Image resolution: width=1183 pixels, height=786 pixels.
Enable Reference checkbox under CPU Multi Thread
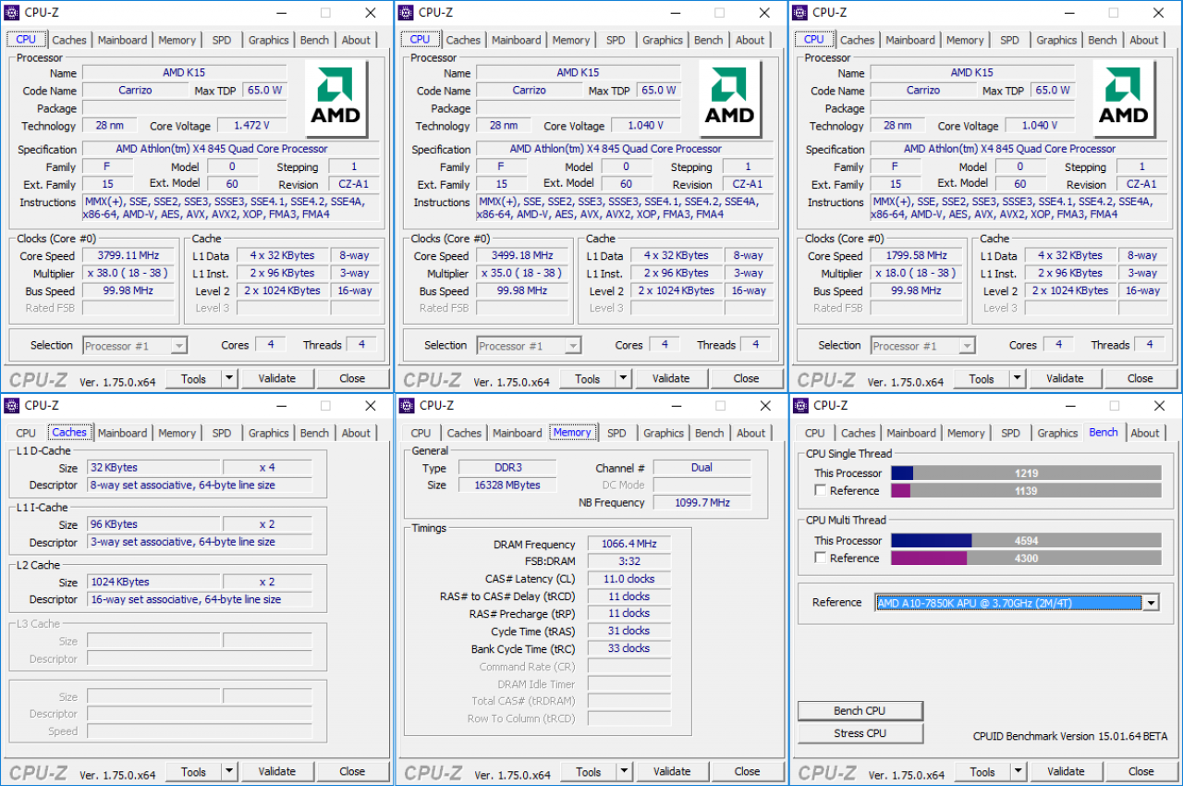point(820,558)
